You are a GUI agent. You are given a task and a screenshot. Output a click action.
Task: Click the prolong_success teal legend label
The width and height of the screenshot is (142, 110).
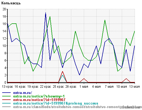[x=56, y=103]
